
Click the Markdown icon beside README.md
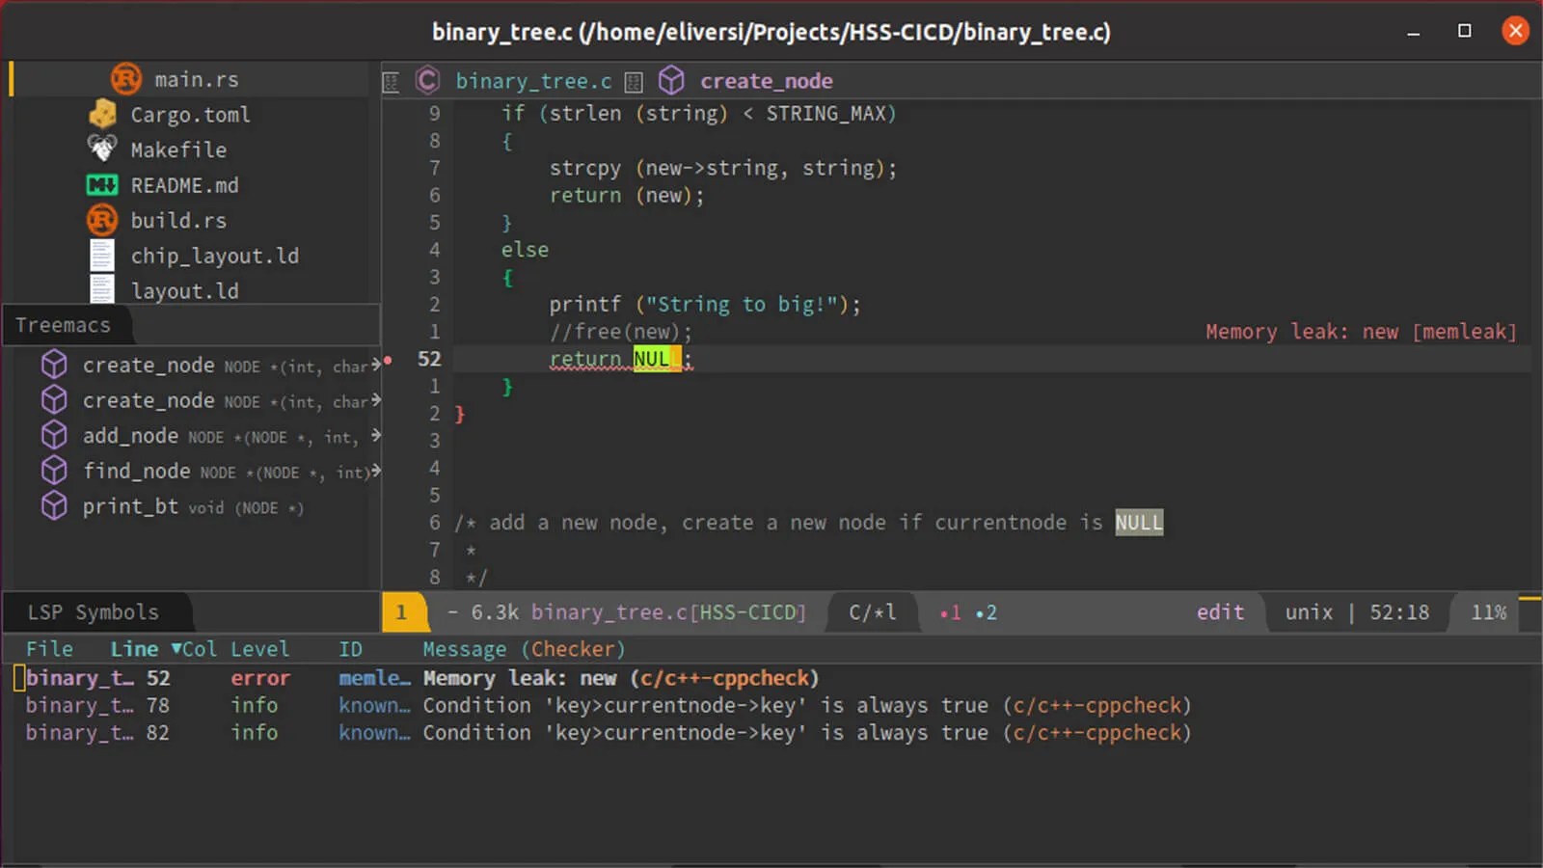[102, 185]
